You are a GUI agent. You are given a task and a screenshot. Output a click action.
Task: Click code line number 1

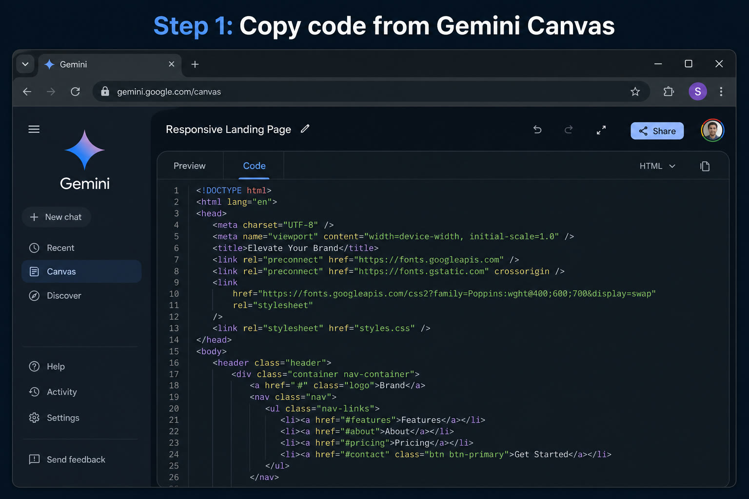(x=177, y=190)
